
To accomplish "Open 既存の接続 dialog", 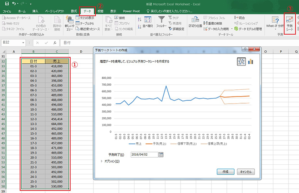I will (57, 23).
